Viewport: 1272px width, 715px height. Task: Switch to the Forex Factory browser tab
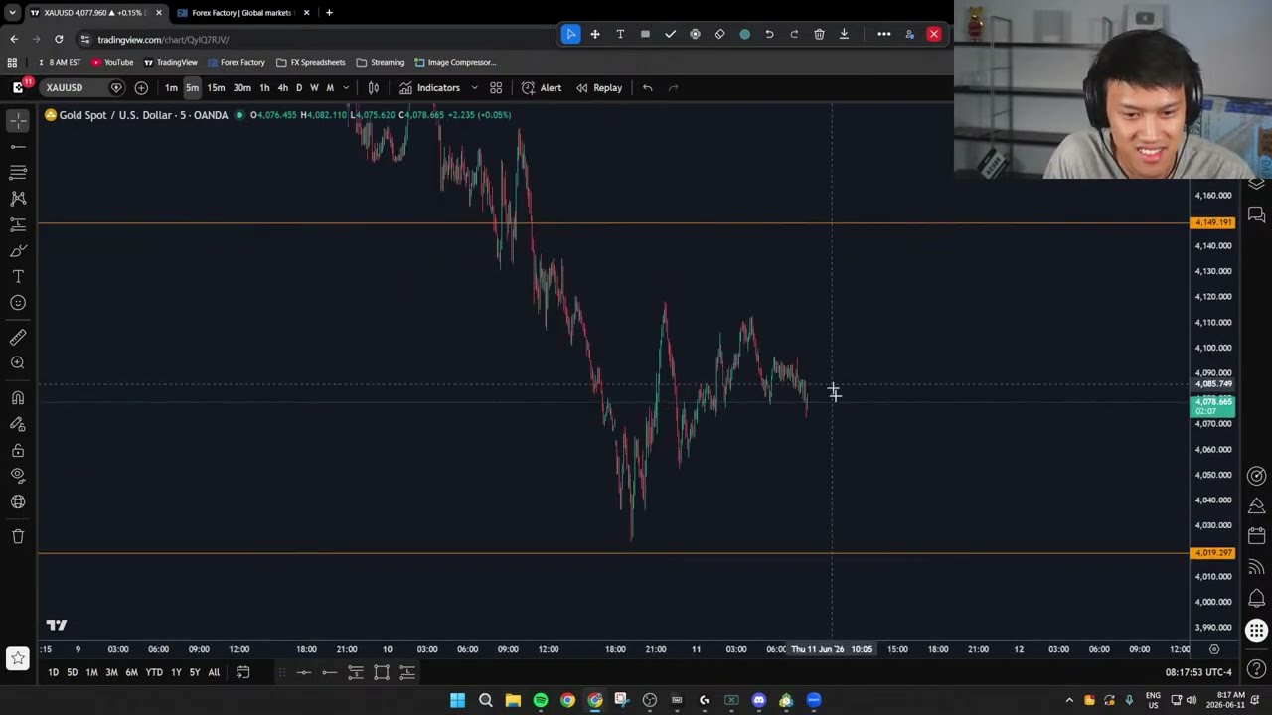point(241,13)
